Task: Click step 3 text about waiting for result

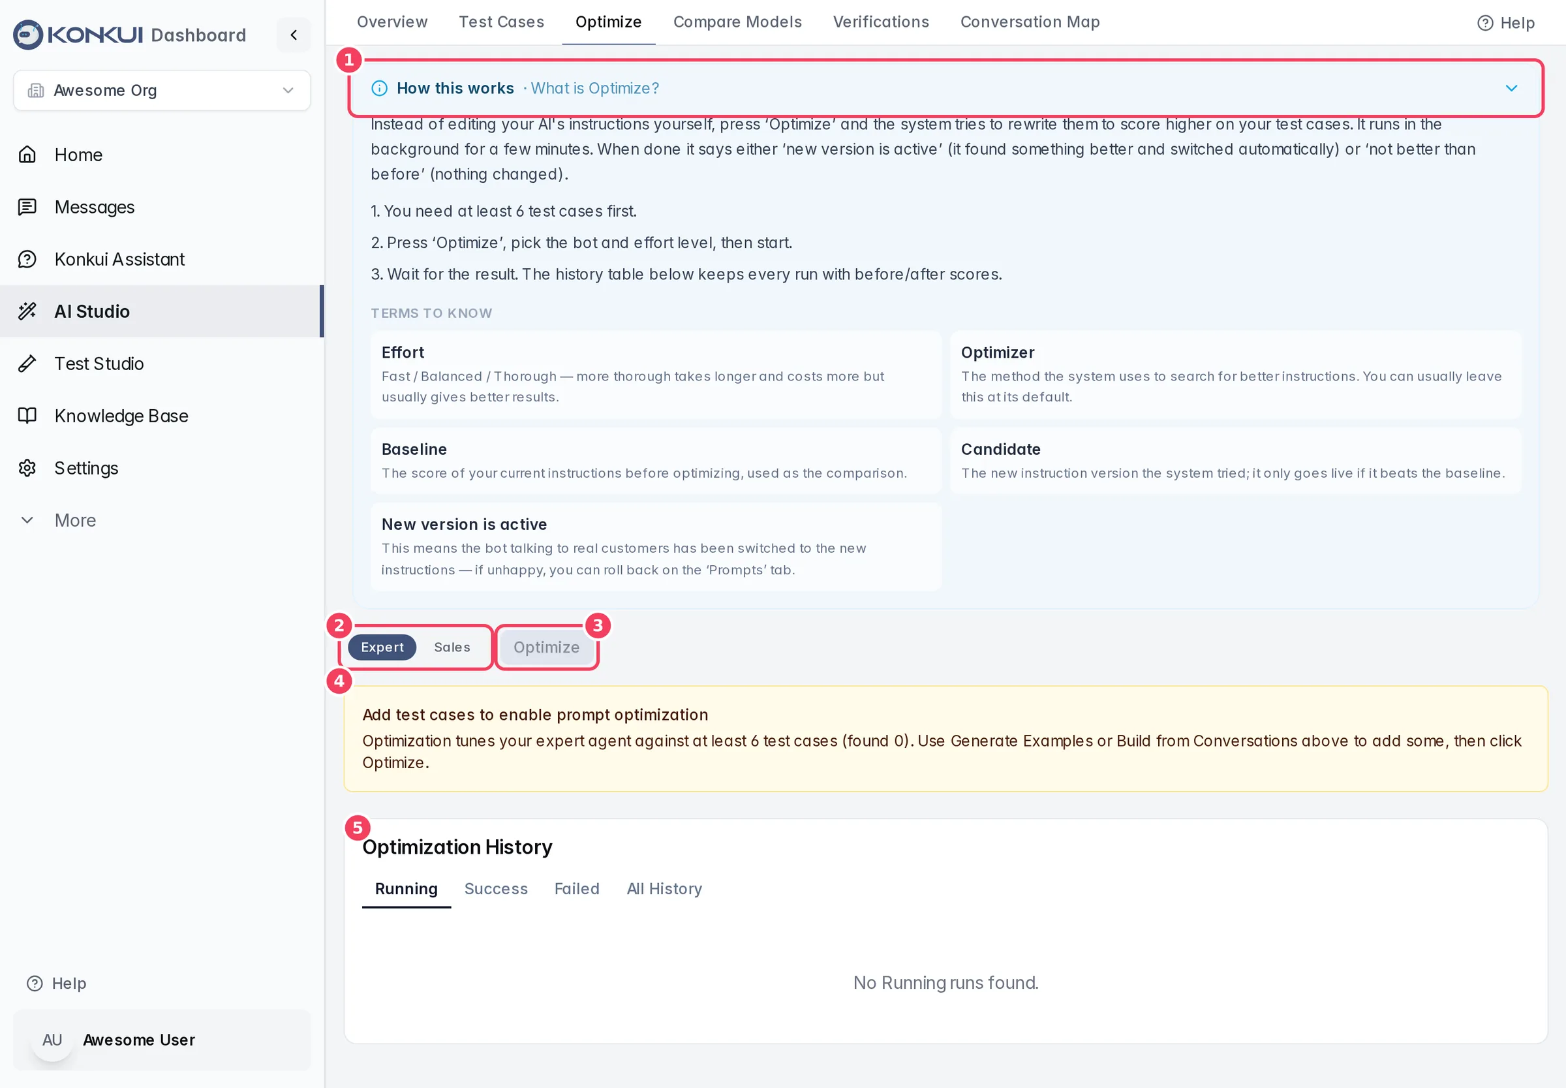Action: pyautogui.click(x=686, y=274)
